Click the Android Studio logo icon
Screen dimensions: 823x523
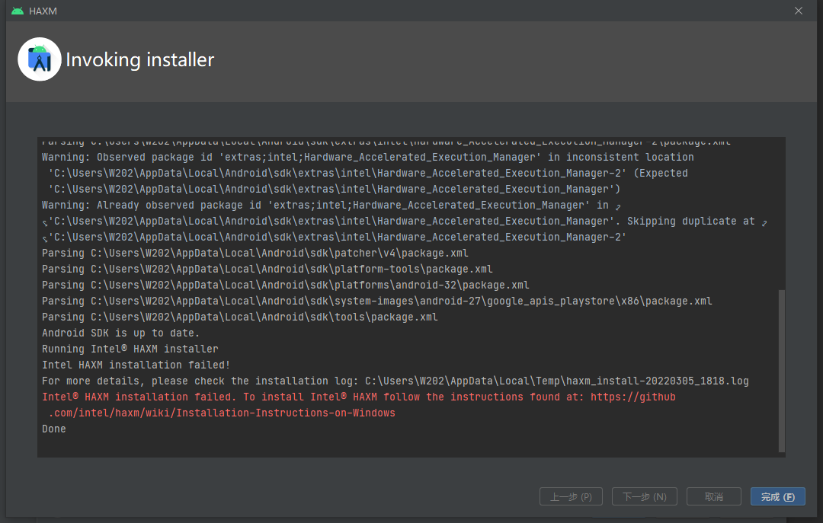(40, 59)
